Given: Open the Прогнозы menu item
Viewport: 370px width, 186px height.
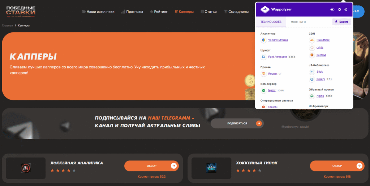Looking at the screenshot, I should [x=132, y=12].
